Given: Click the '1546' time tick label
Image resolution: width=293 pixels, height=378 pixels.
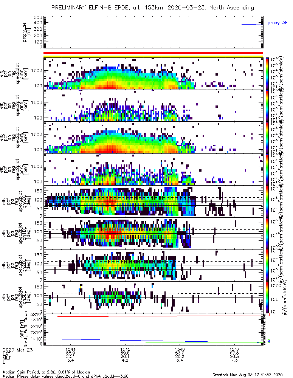Looking at the screenshot, I should (x=180, y=349).
